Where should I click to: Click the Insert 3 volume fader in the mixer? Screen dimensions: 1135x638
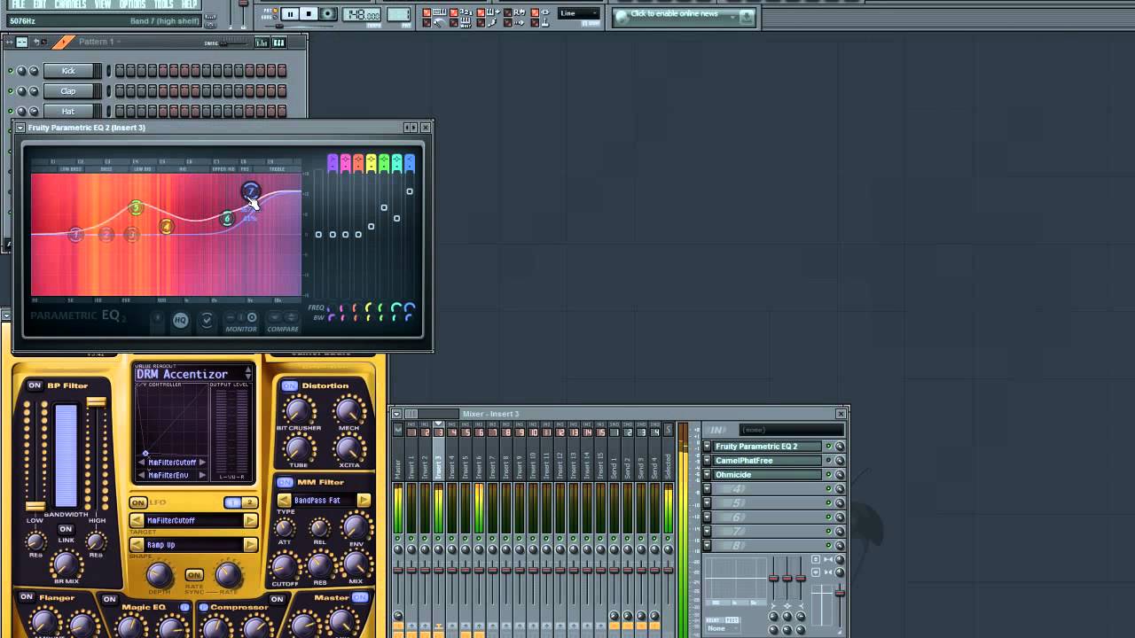pyautogui.click(x=438, y=571)
